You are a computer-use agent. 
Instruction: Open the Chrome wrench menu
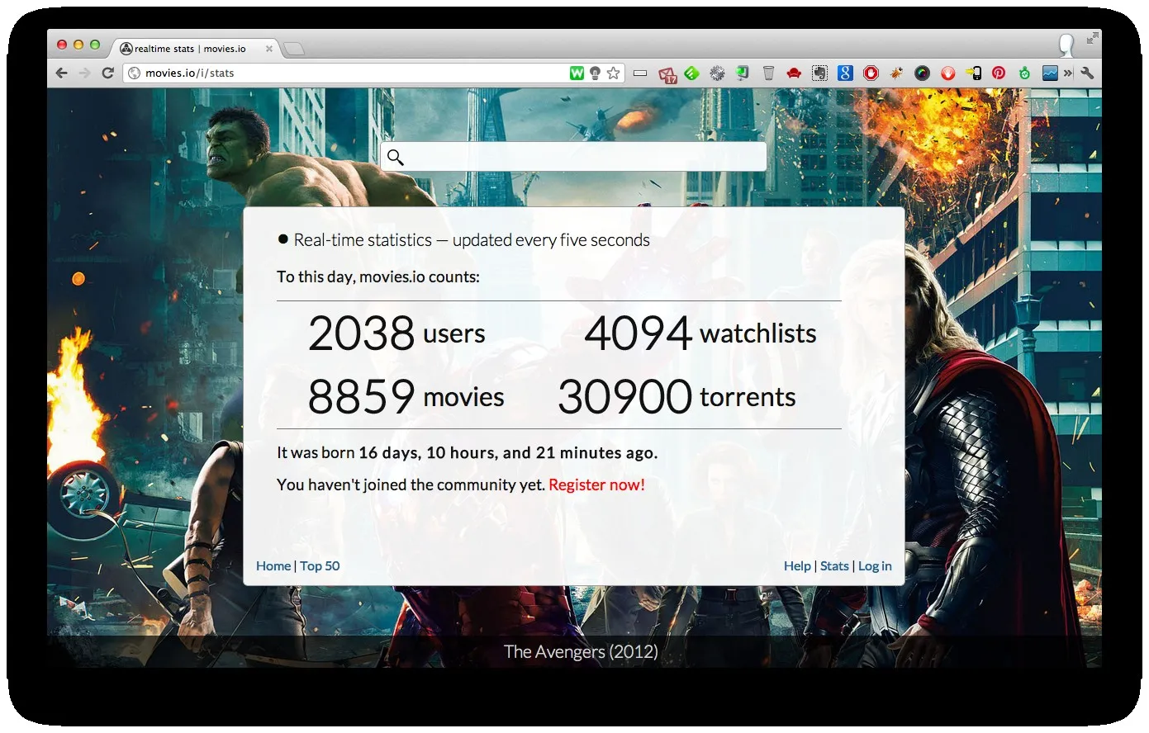coord(1087,73)
